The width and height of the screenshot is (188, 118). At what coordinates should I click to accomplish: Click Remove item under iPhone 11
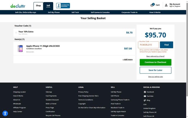(x=30, y=52)
